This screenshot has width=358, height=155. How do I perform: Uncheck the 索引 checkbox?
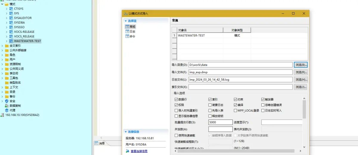pyautogui.click(x=210, y=100)
